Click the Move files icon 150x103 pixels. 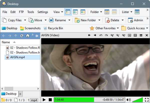[x=31, y=20]
